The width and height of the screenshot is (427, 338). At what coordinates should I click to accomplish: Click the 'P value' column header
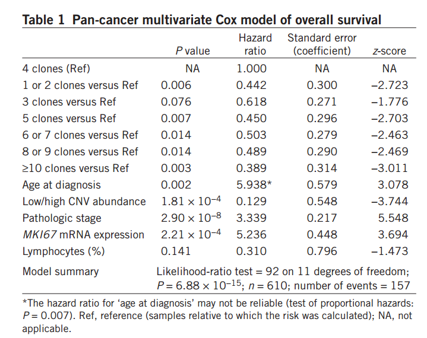pos(192,51)
